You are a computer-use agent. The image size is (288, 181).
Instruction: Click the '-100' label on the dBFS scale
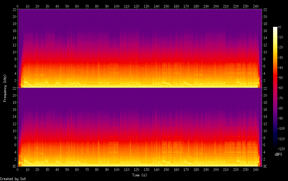pyautogui.click(x=281, y=129)
